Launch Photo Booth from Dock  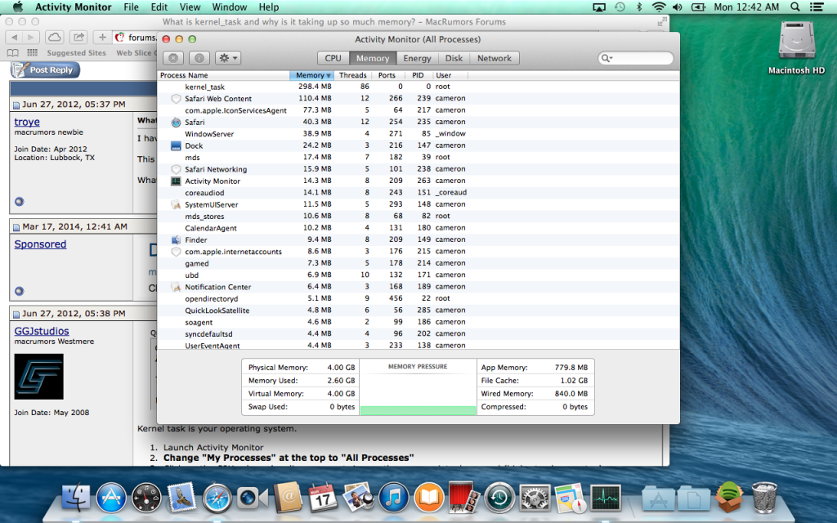464,498
